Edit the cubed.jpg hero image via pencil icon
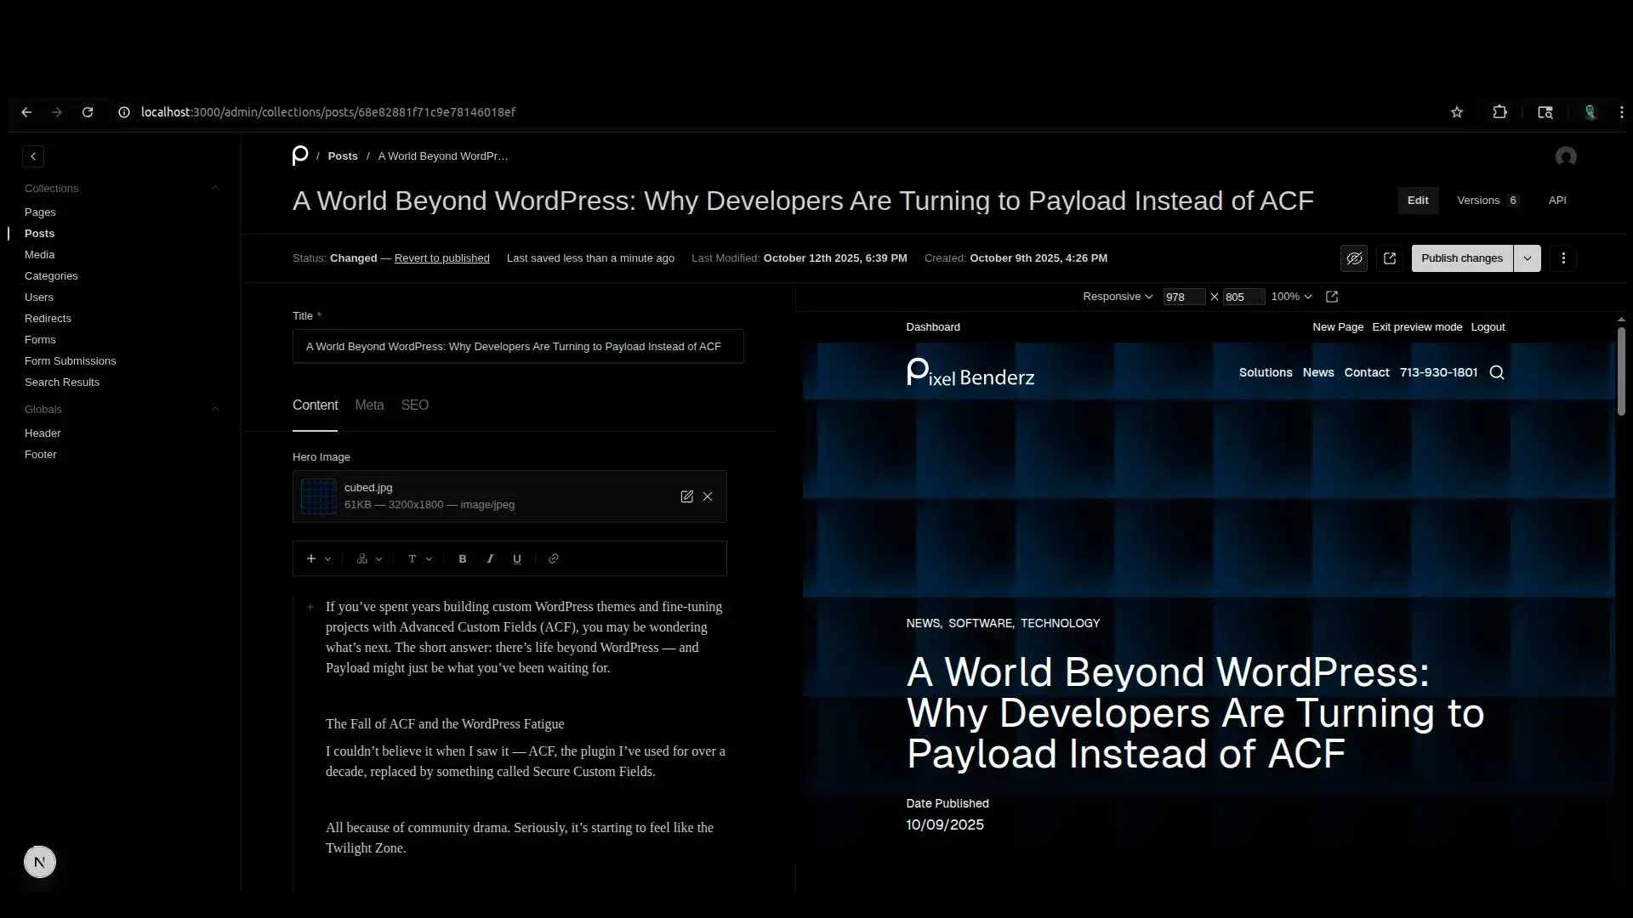This screenshot has height=918, width=1633. pos(687,496)
